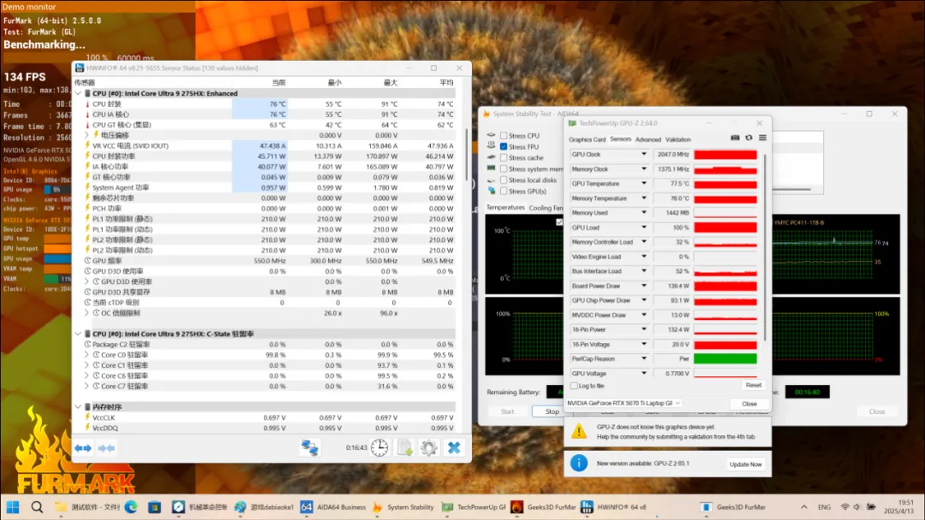925x520 pixels.
Task: Click HWiNFO clock reset timer icon
Action: click(x=379, y=447)
